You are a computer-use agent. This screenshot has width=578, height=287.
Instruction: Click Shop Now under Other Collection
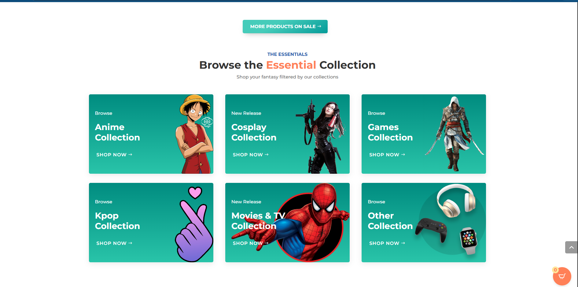387,243
